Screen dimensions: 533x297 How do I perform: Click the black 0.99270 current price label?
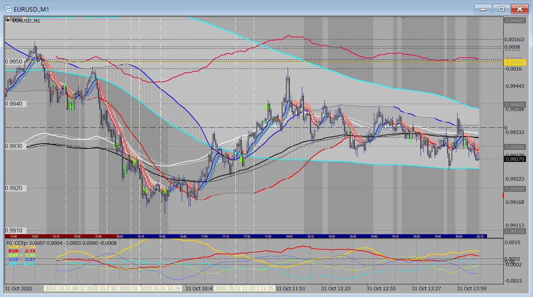click(515, 159)
